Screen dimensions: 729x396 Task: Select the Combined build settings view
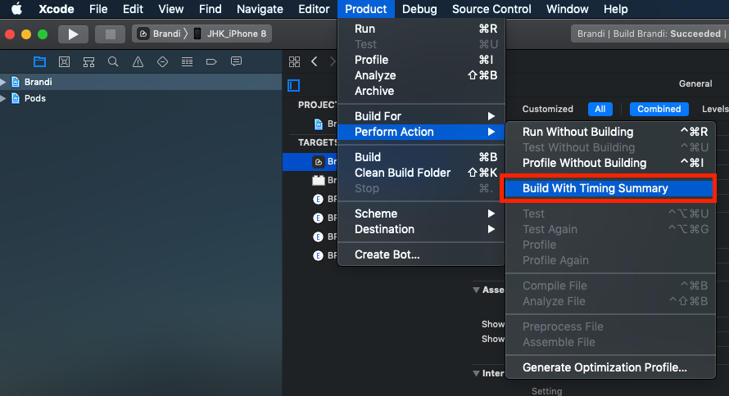[659, 109]
